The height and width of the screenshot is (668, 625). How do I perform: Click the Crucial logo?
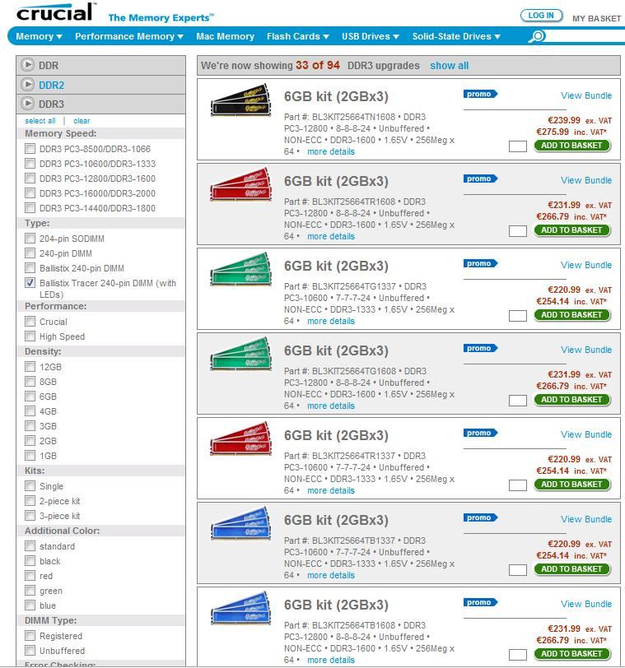point(54,12)
